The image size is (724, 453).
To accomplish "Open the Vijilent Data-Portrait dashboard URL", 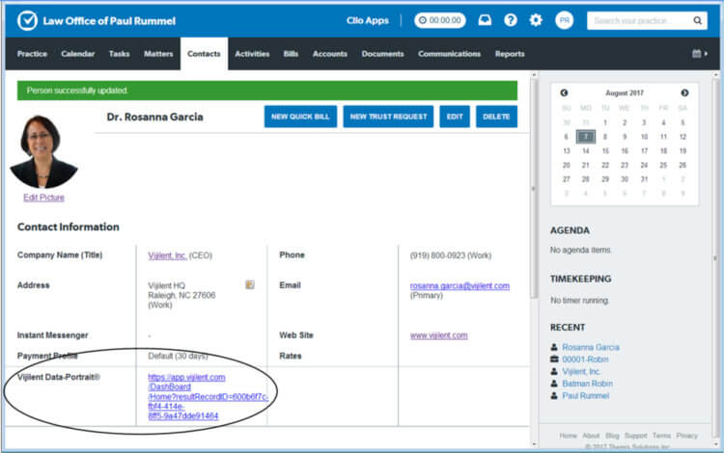I will pyautogui.click(x=208, y=396).
